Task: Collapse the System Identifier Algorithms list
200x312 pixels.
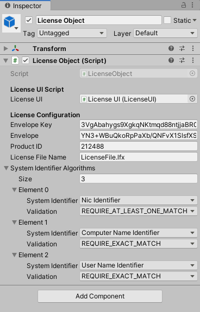Action: [6, 168]
